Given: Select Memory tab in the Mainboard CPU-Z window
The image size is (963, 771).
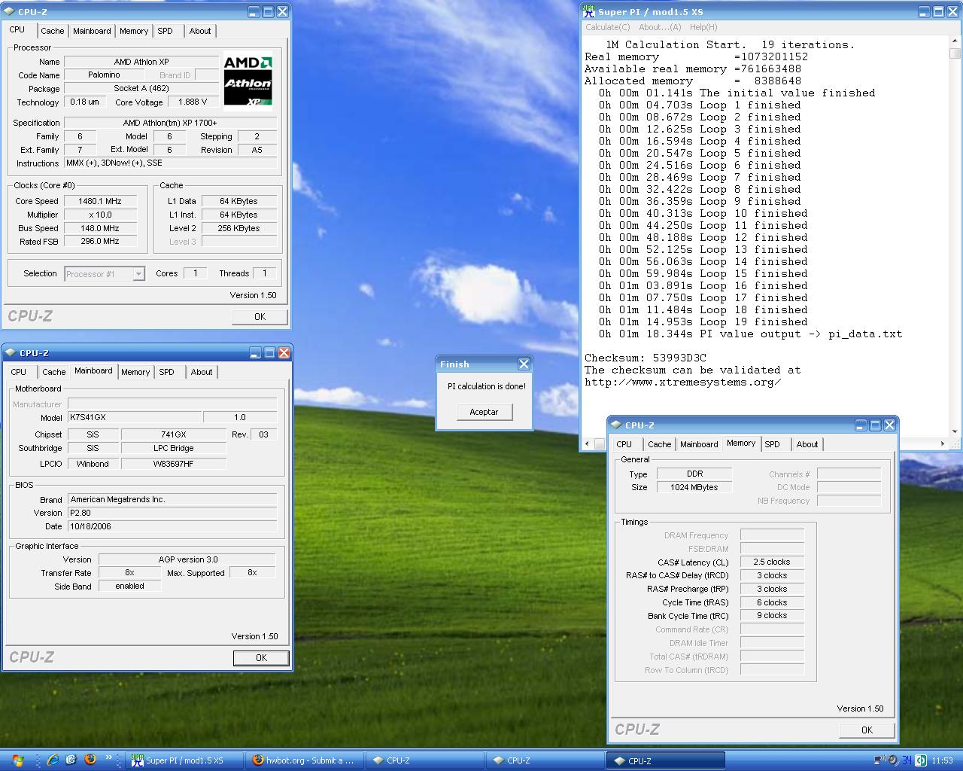Looking at the screenshot, I should point(135,372).
